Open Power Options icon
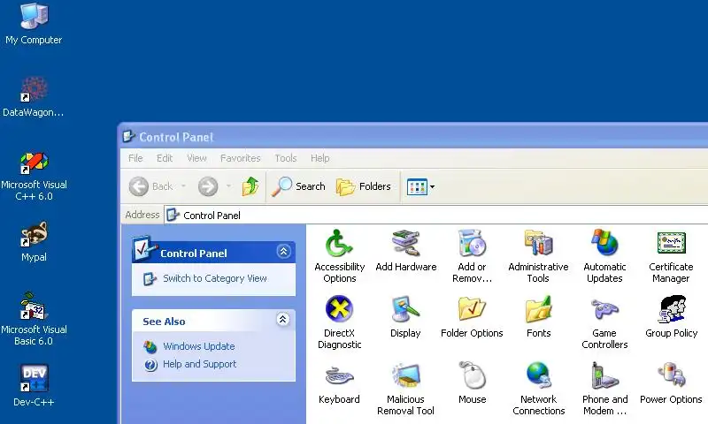This screenshot has height=424, width=708. click(671, 383)
